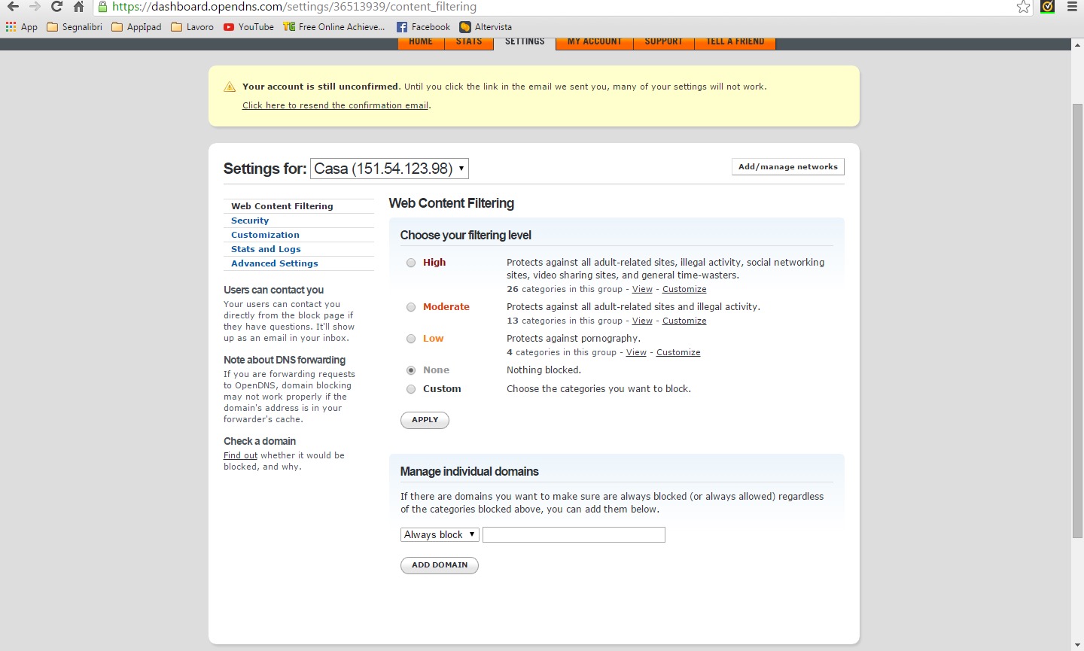Image resolution: width=1084 pixels, height=651 pixels.
Task: Open the YouTube bookmark
Action: [x=248, y=27]
